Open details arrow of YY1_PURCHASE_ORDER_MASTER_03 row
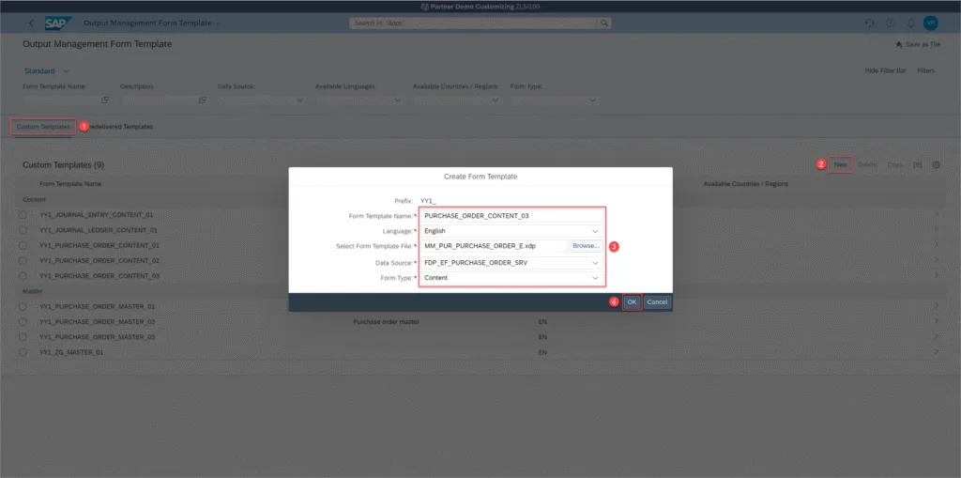The image size is (961, 478). point(936,337)
